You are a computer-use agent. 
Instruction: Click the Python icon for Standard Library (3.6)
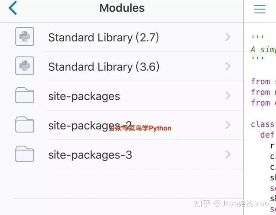point(25,66)
